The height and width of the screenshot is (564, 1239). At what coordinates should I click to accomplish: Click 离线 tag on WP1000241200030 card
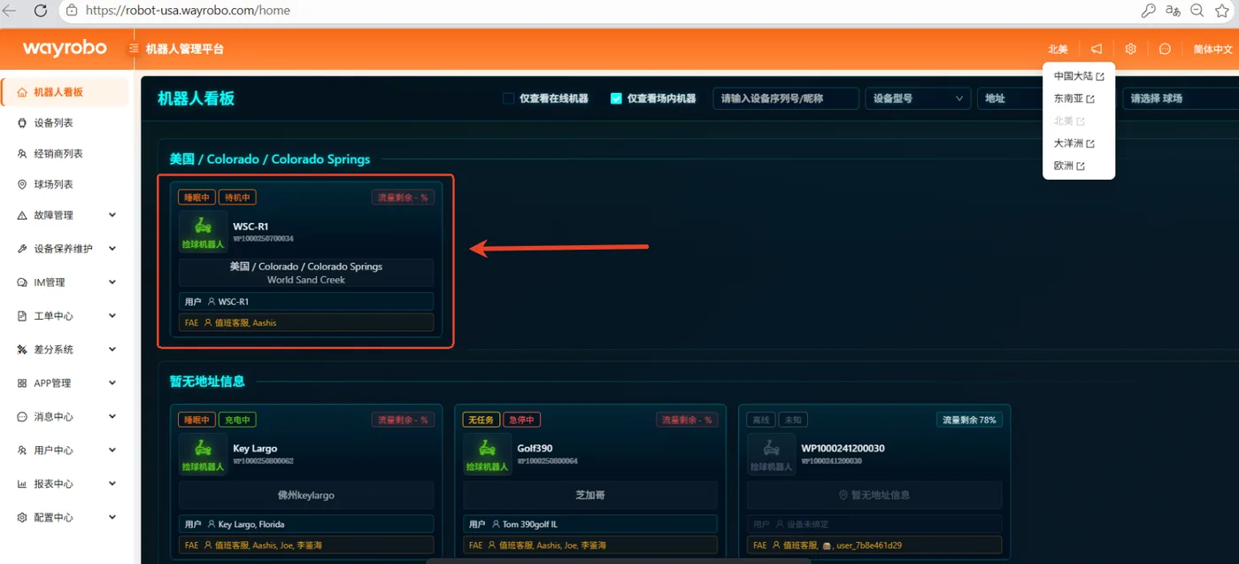coord(760,420)
